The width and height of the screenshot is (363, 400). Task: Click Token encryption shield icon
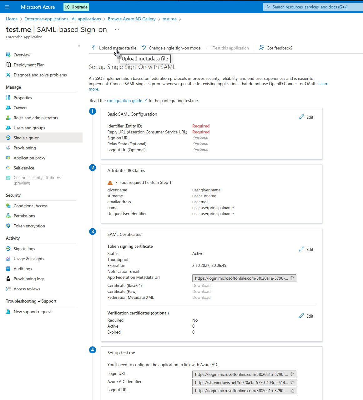(8, 226)
